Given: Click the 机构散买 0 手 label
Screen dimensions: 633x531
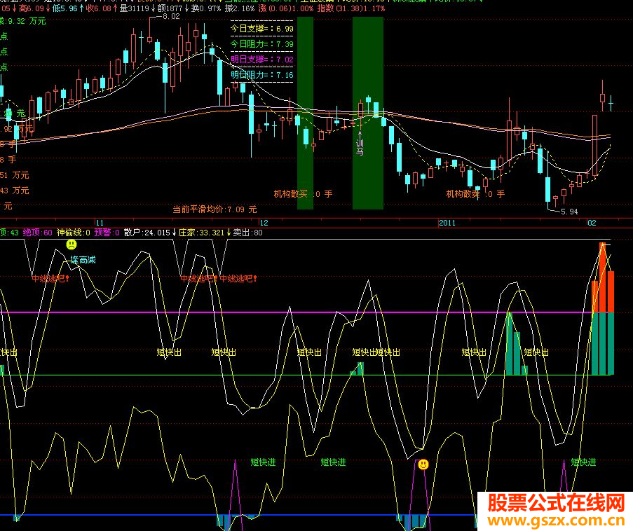Looking at the screenshot, I should (303, 194).
